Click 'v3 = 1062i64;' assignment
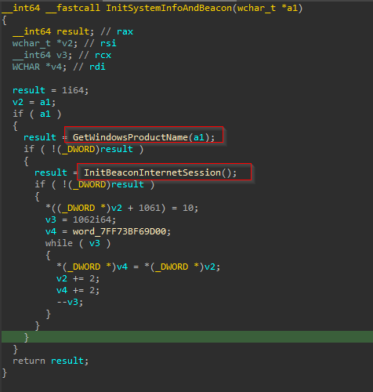The height and width of the screenshot is (392, 373). pyautogui.click(x=81, y=220)
